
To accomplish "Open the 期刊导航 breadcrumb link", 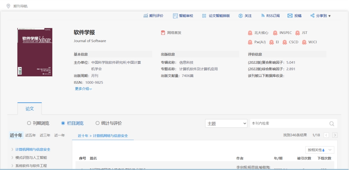I will coord(20,6).
